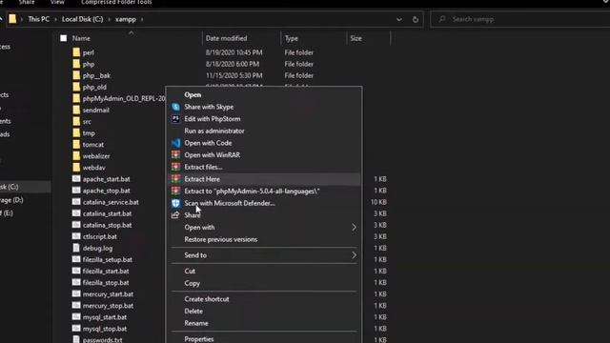Click the search magnifier icon
610x343 pixels.
click(x=442, y=19)
